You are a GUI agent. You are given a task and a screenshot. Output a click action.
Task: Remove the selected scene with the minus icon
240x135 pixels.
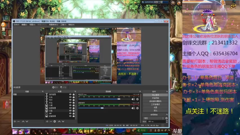(19, 121)
